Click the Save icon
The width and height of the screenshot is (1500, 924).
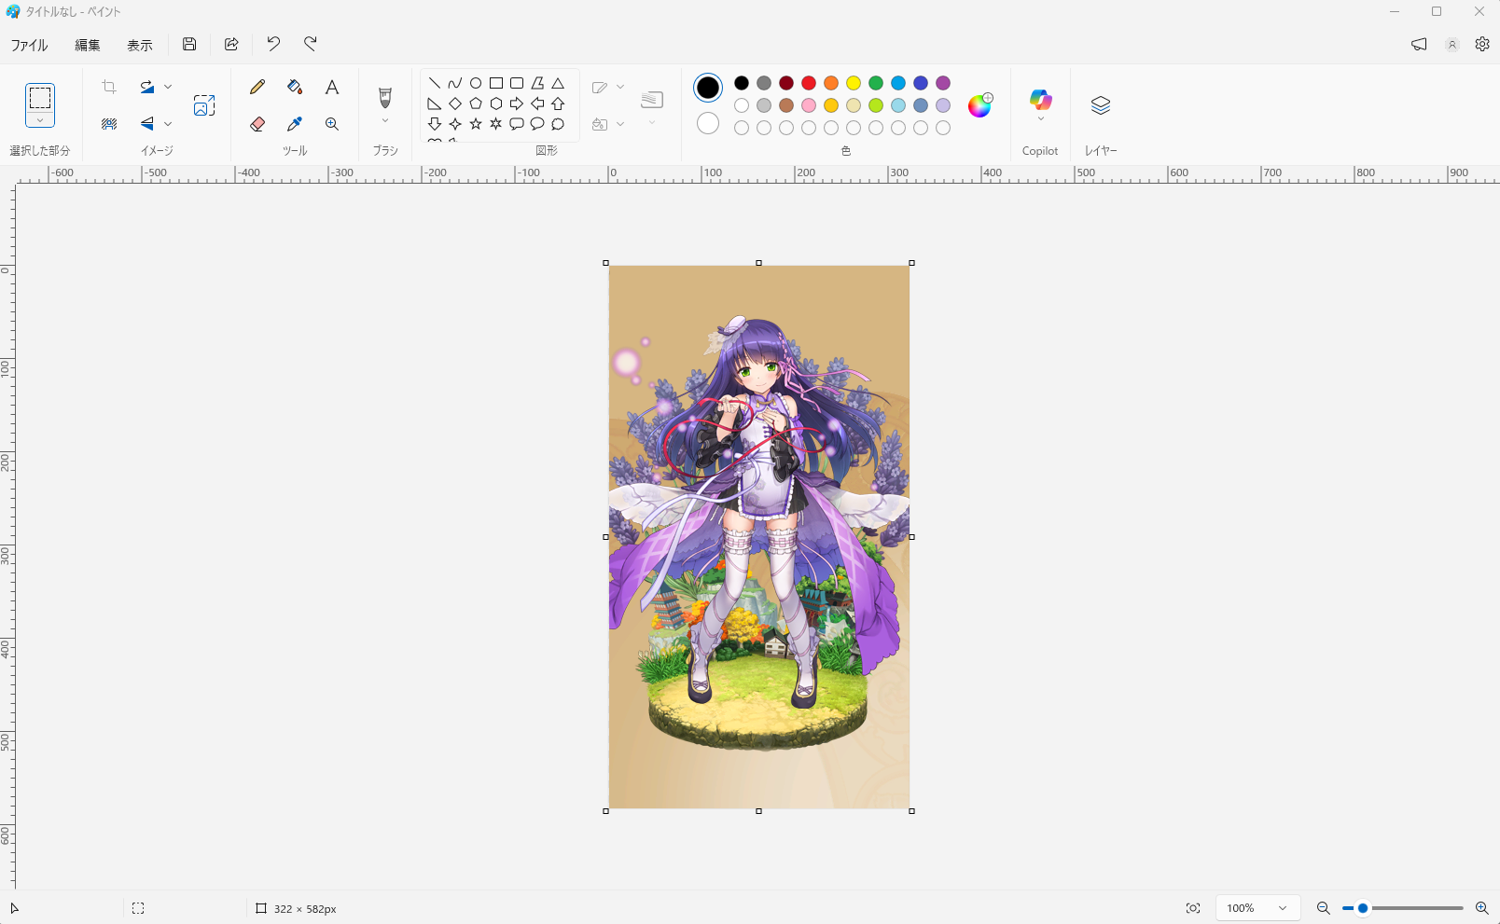click(x=189, y=44)
